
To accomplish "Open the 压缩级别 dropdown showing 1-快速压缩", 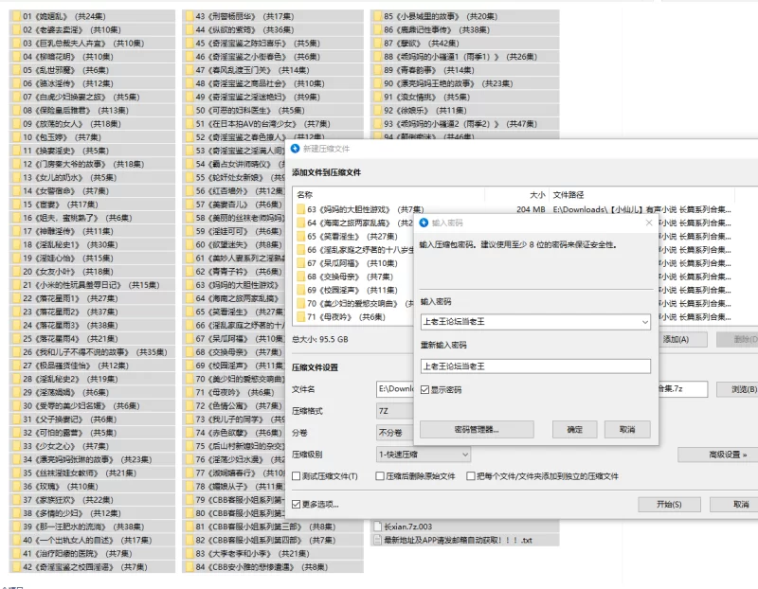I will tap(423, 455).
